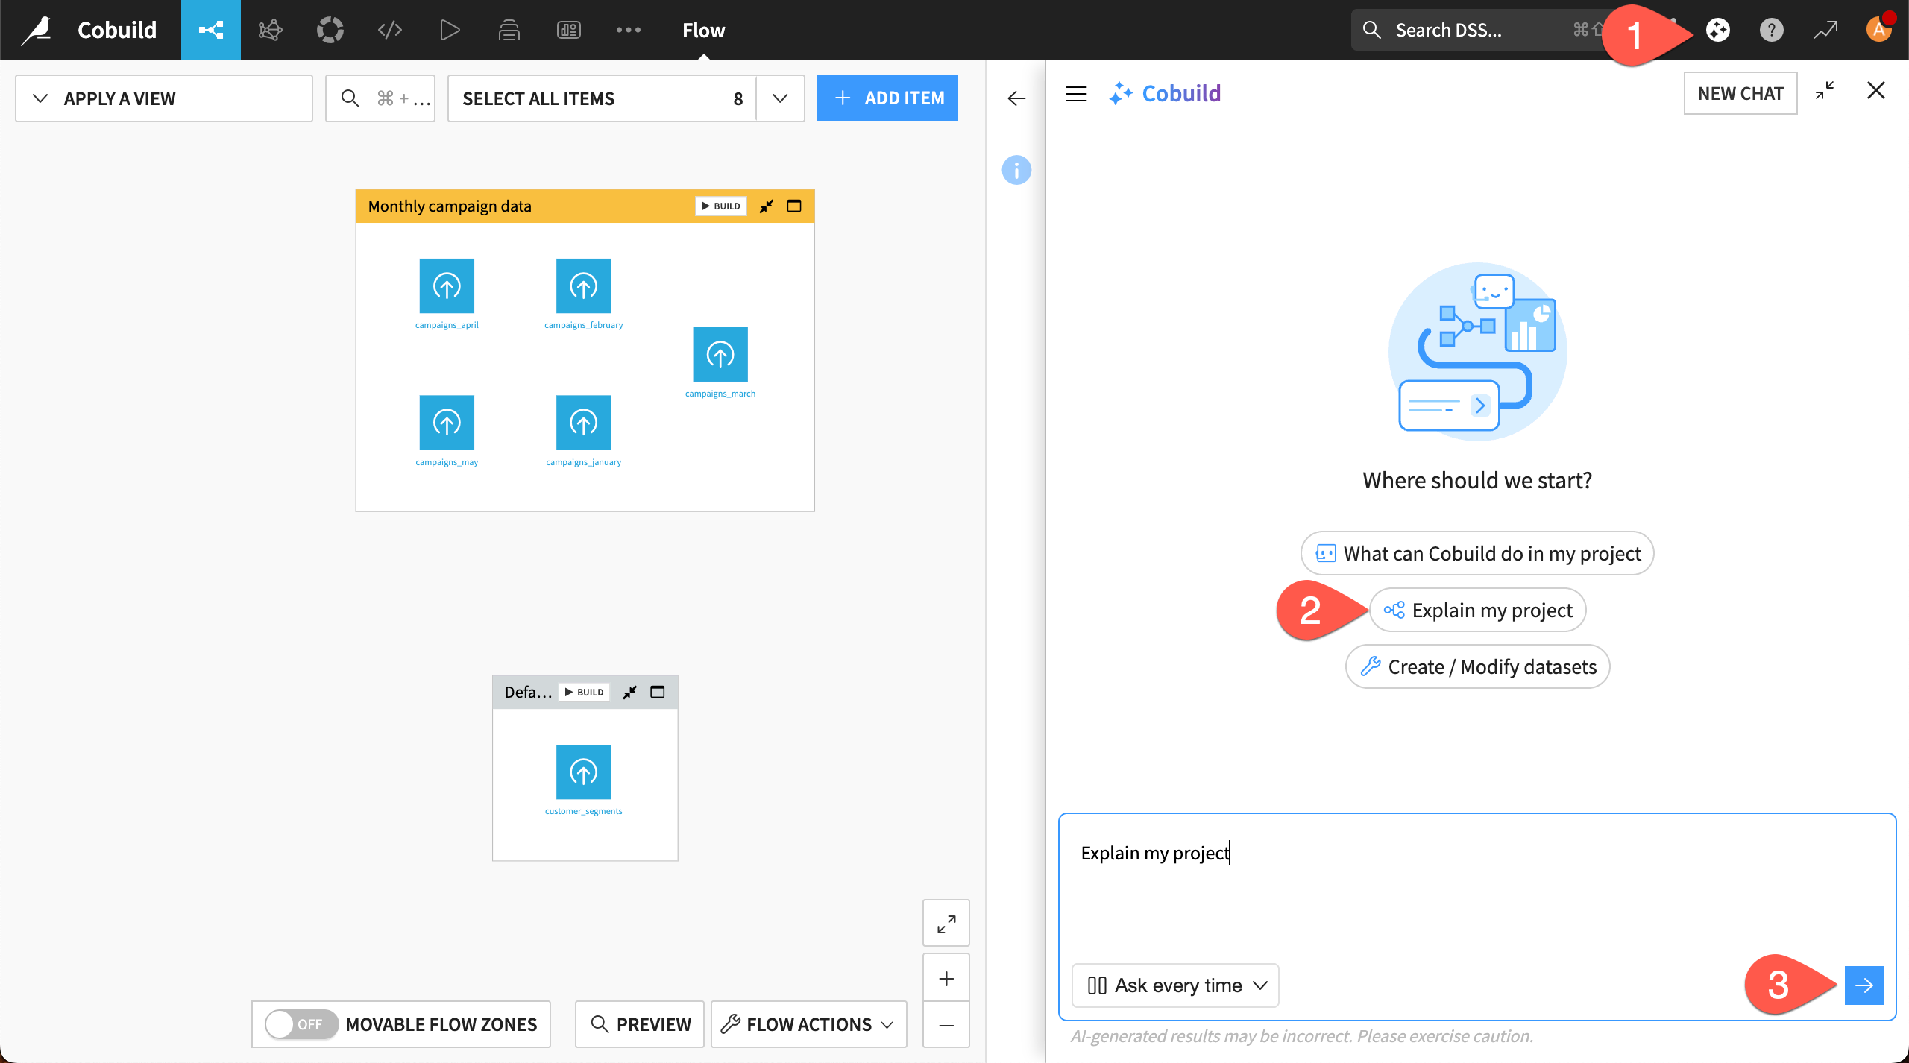Open the Cobuild AI assistant icon

point(1718,30)
